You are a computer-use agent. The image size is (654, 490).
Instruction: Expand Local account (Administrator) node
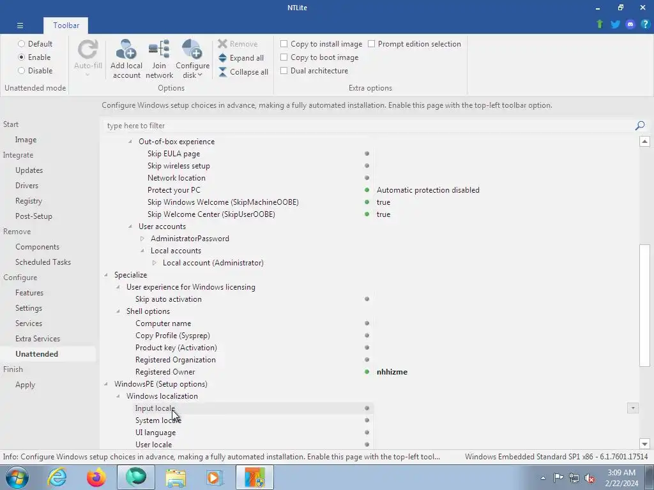[155, 263]
